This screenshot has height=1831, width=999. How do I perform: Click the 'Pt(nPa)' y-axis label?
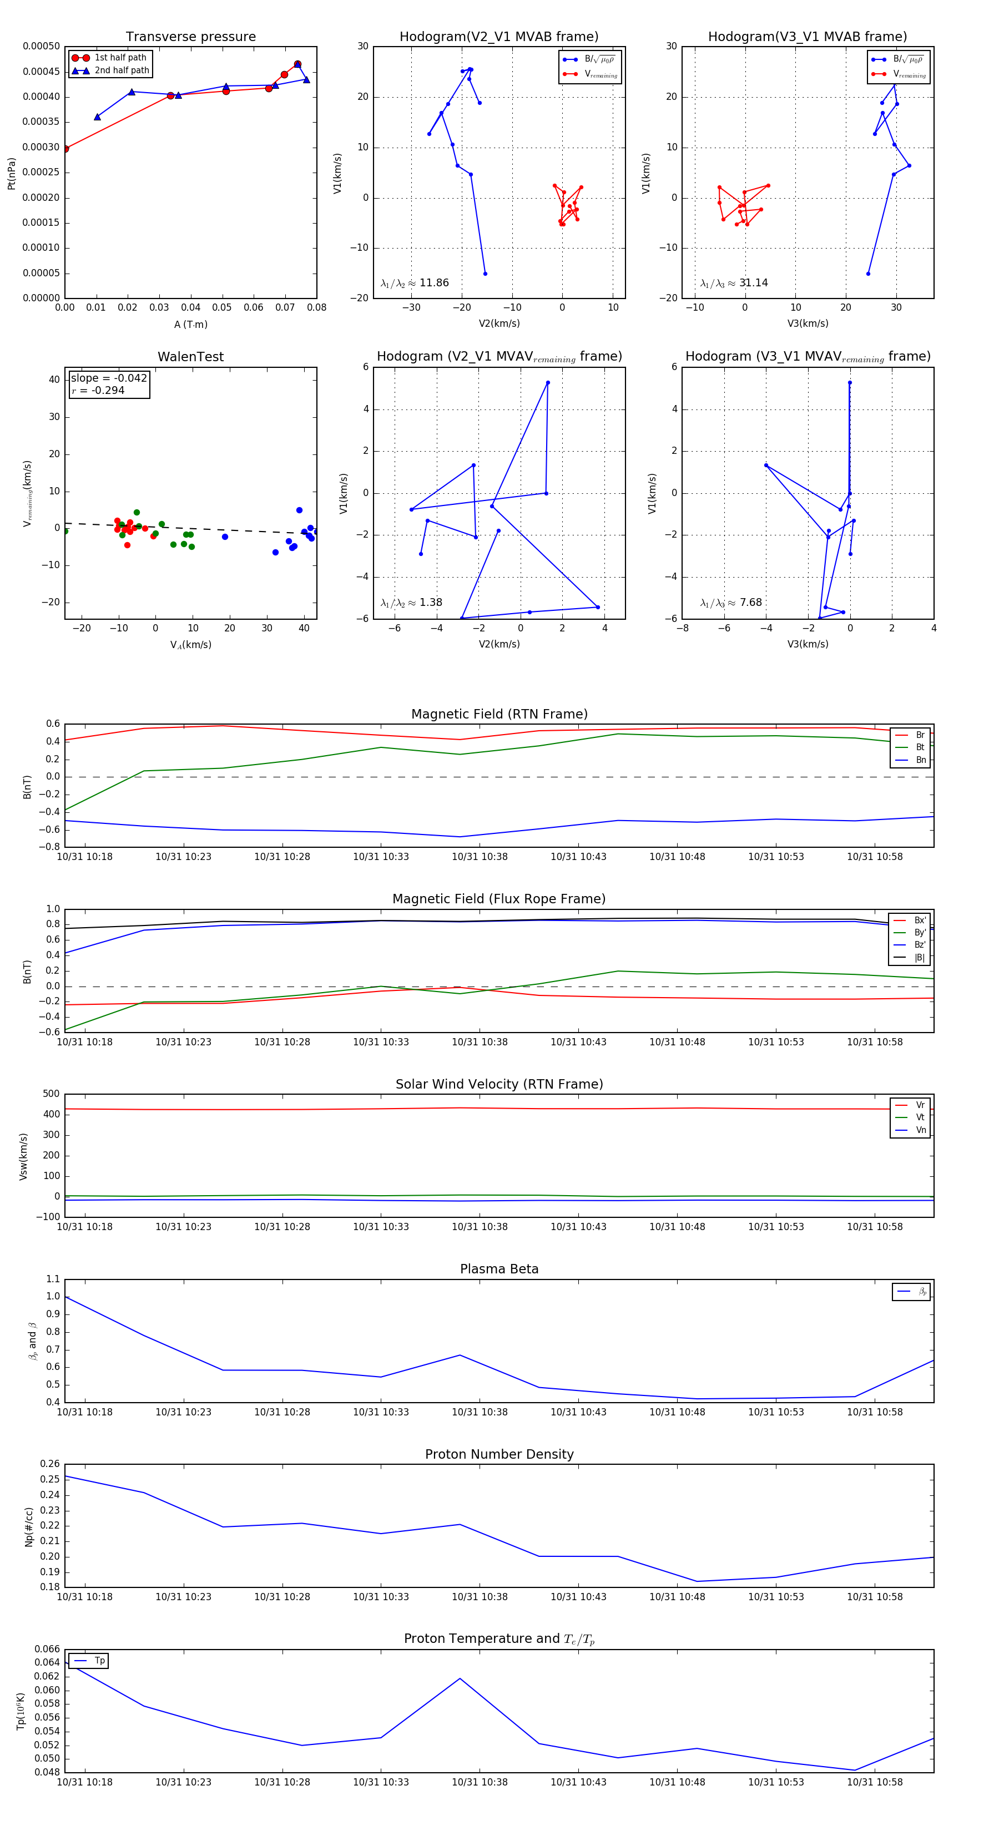pos(11,174)
